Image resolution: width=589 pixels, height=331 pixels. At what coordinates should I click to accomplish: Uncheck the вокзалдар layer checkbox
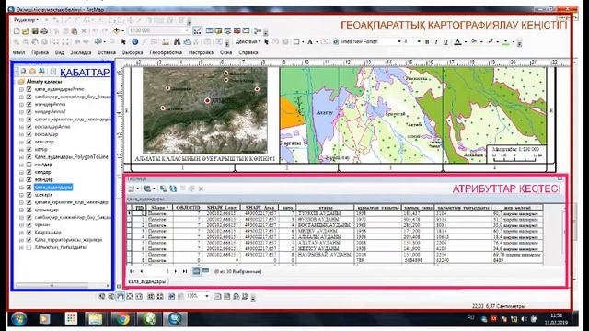(29, 134)
